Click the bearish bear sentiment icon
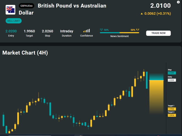Image resolution: width=182 pixels, height=136 pixels. (x=101, y=30)
